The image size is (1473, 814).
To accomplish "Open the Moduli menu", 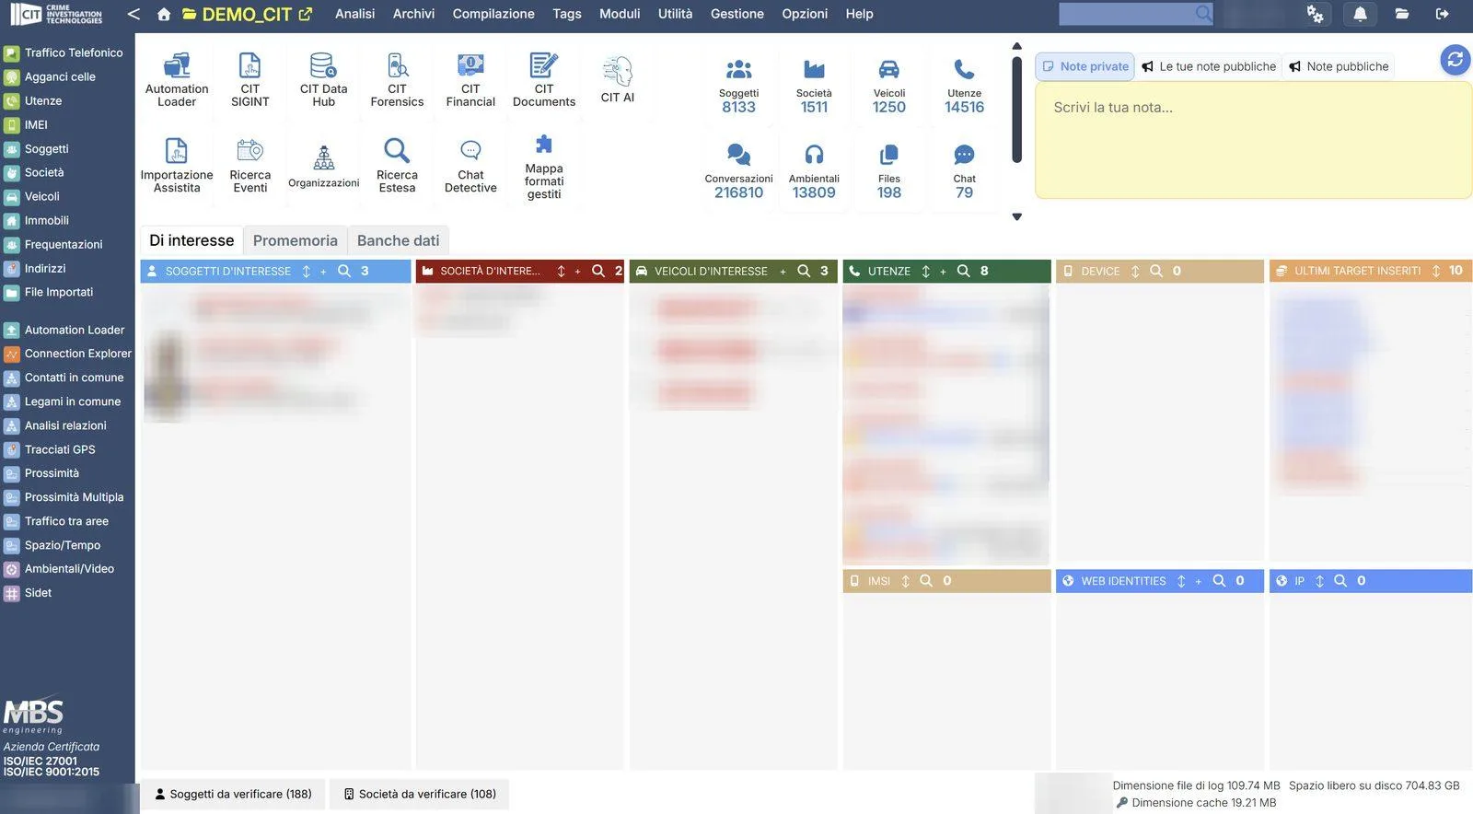I will pyautogui.click(x=620, y=14).
